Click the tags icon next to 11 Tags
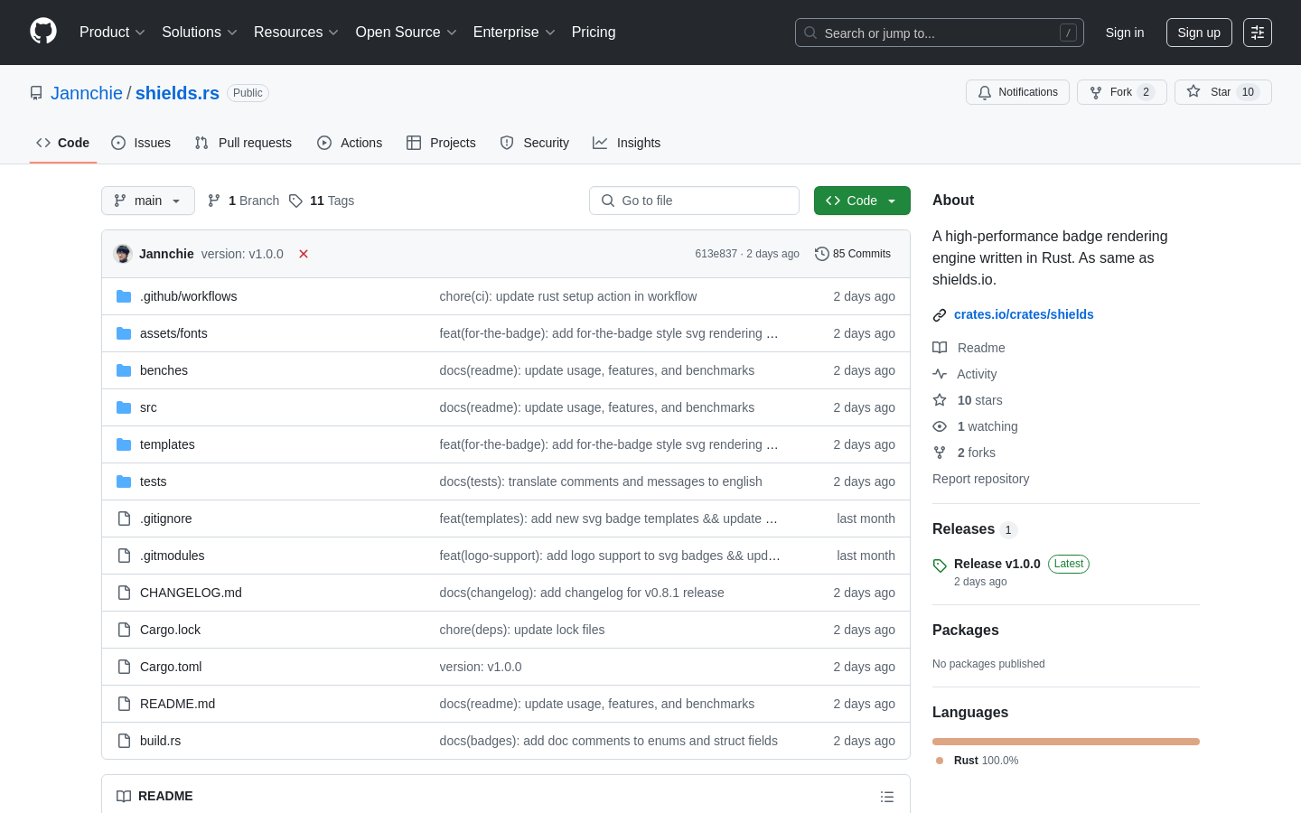The image size is (1301, 813). click(295, 201)
